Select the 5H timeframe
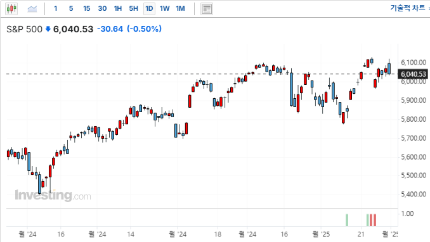The height and width of the screenshot is (242, 430). point(134,8)
